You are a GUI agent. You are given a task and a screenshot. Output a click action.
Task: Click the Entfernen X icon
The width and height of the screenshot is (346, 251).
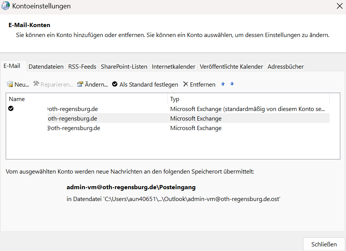pyautogui.click(x=185, y=84)
